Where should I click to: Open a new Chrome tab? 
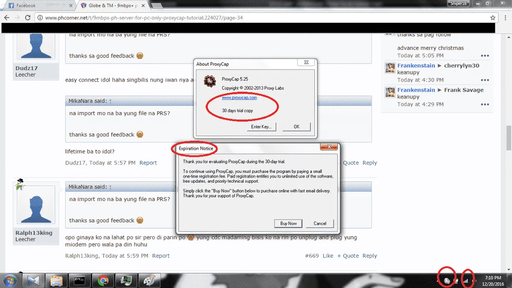tap(157, 6)
